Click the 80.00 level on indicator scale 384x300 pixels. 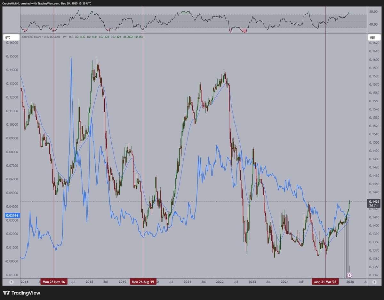coord(374,12)
